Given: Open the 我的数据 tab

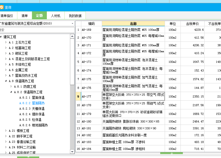Looking at the screenshot, I should pyautogui.click(x=75, y=16).
